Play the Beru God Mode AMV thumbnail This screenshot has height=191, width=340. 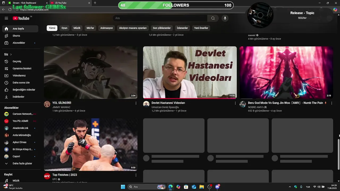(286, 72)
